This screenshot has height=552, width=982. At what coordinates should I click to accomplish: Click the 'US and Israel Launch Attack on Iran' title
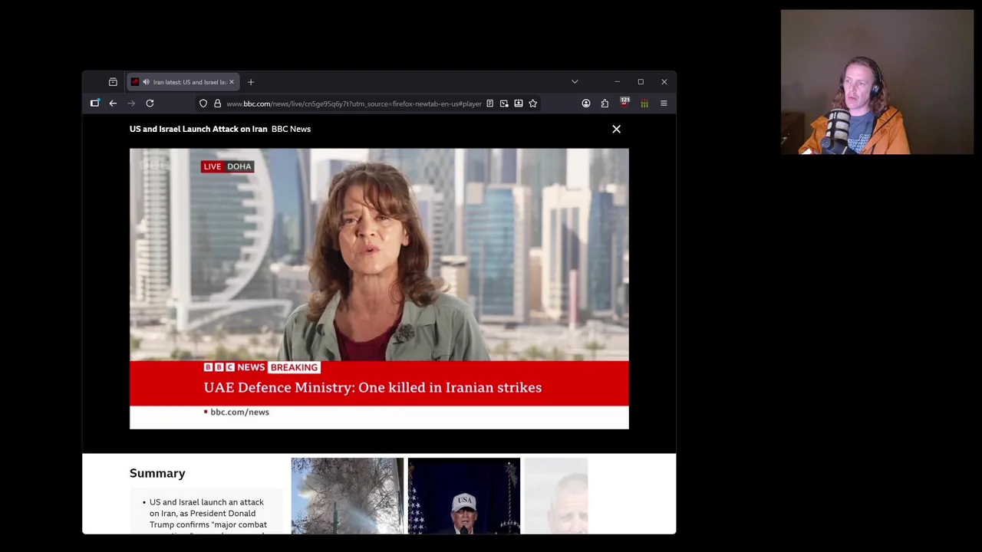(x=198, y=129)
